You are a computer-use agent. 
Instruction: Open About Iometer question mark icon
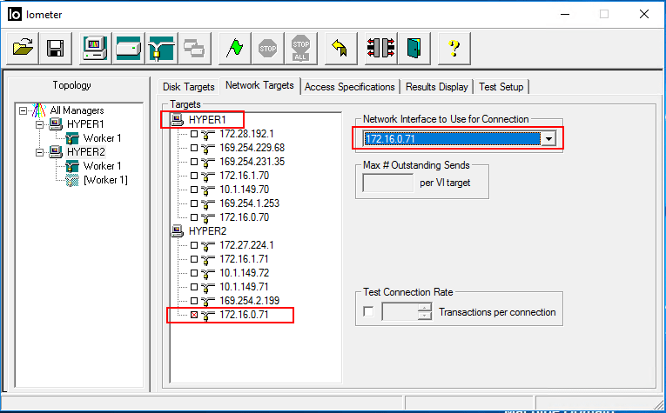454,48
